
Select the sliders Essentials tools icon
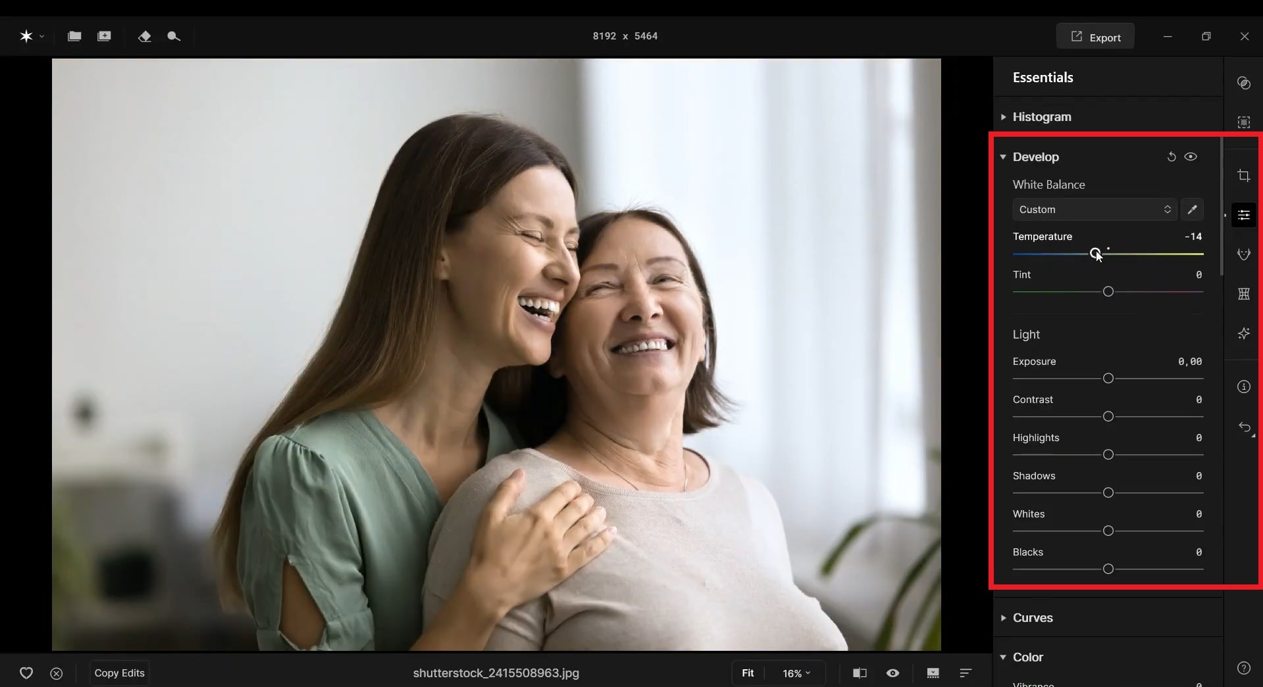click(1243, 215)
